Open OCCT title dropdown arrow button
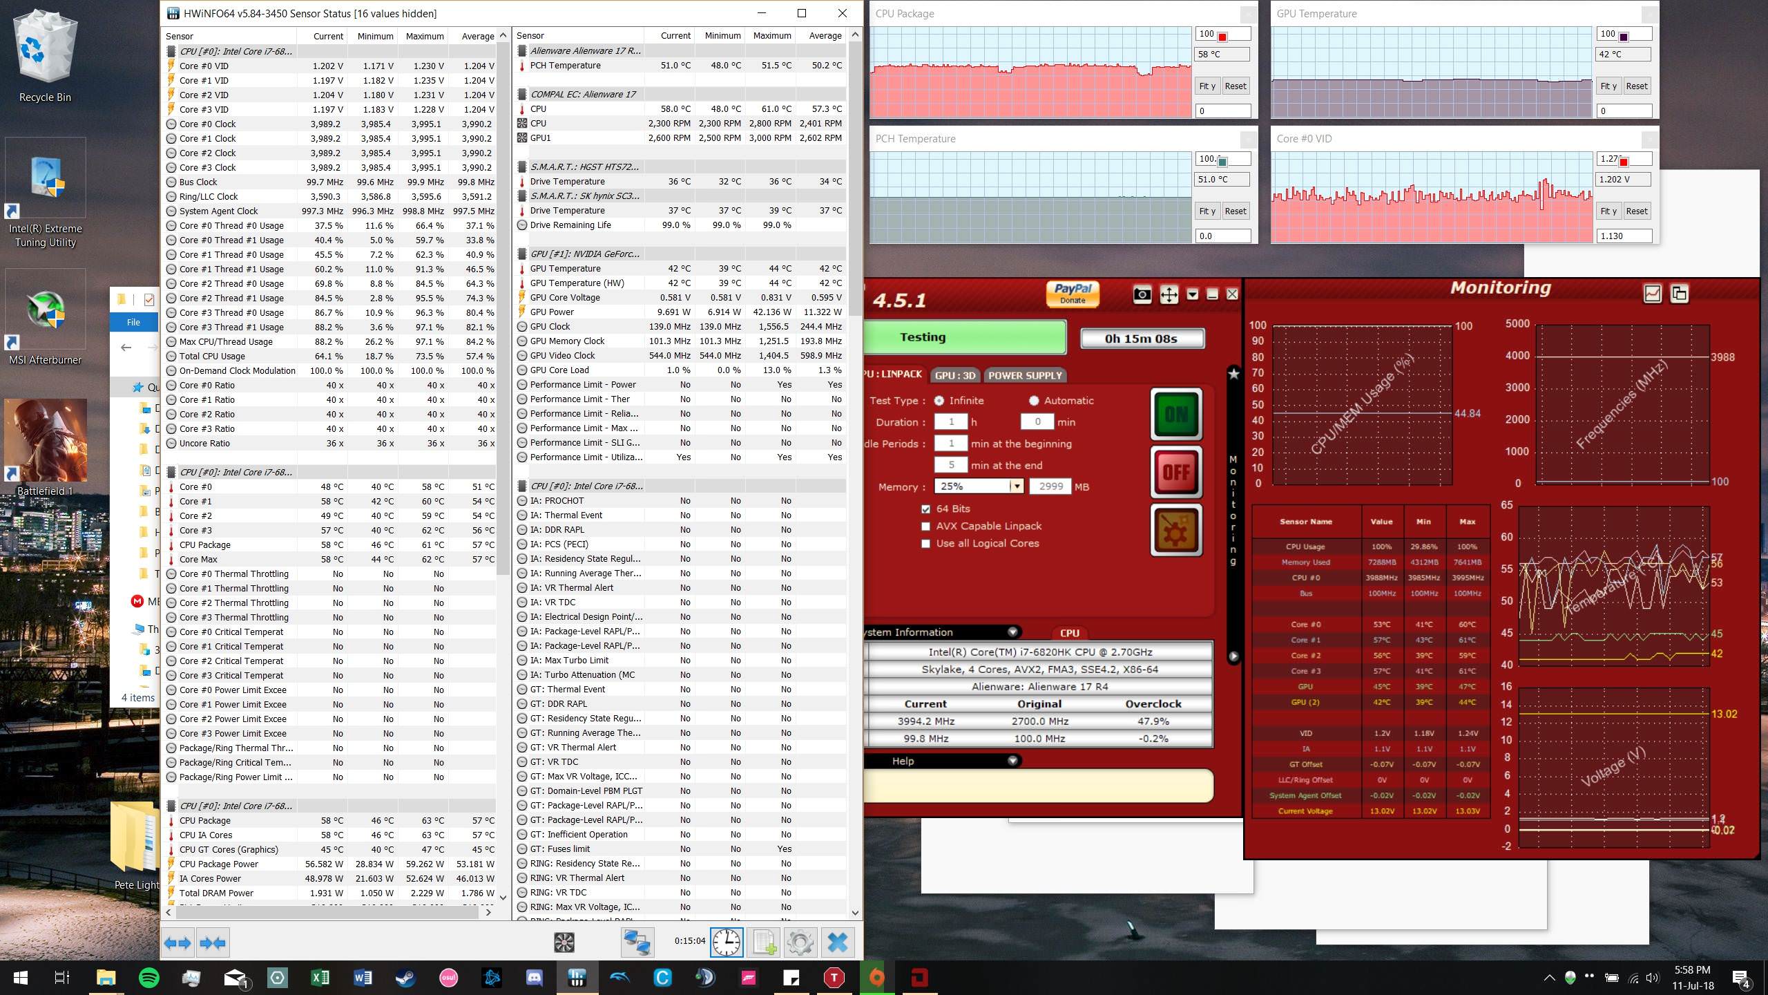Image resolution: width=1768 pixels, height=995 pixels. point(1192,295)
